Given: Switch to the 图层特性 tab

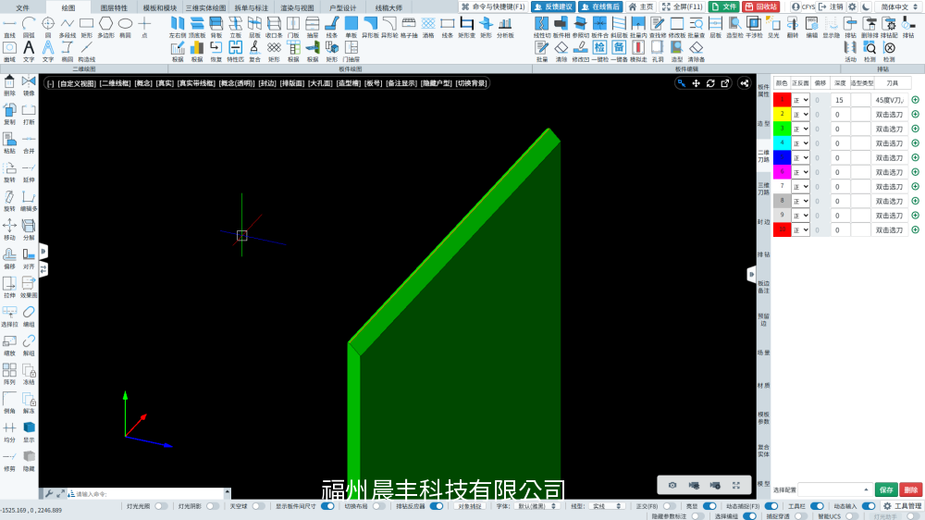Looking at the screenshot, I should (x=114, y=7).
